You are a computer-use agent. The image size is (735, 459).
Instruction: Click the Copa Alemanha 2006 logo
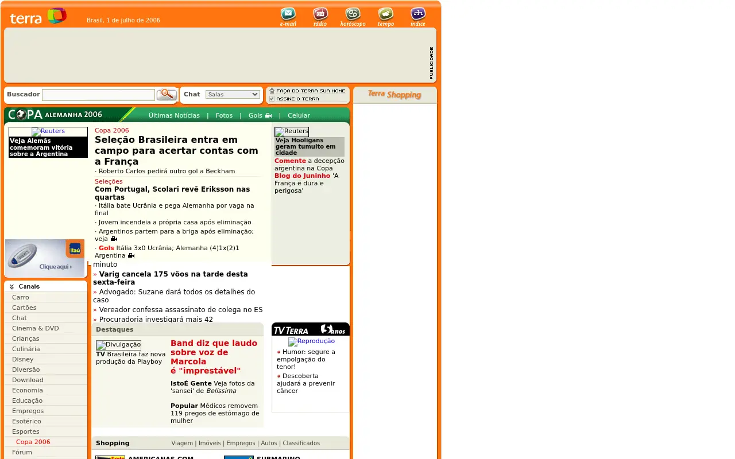pos(55,115)
